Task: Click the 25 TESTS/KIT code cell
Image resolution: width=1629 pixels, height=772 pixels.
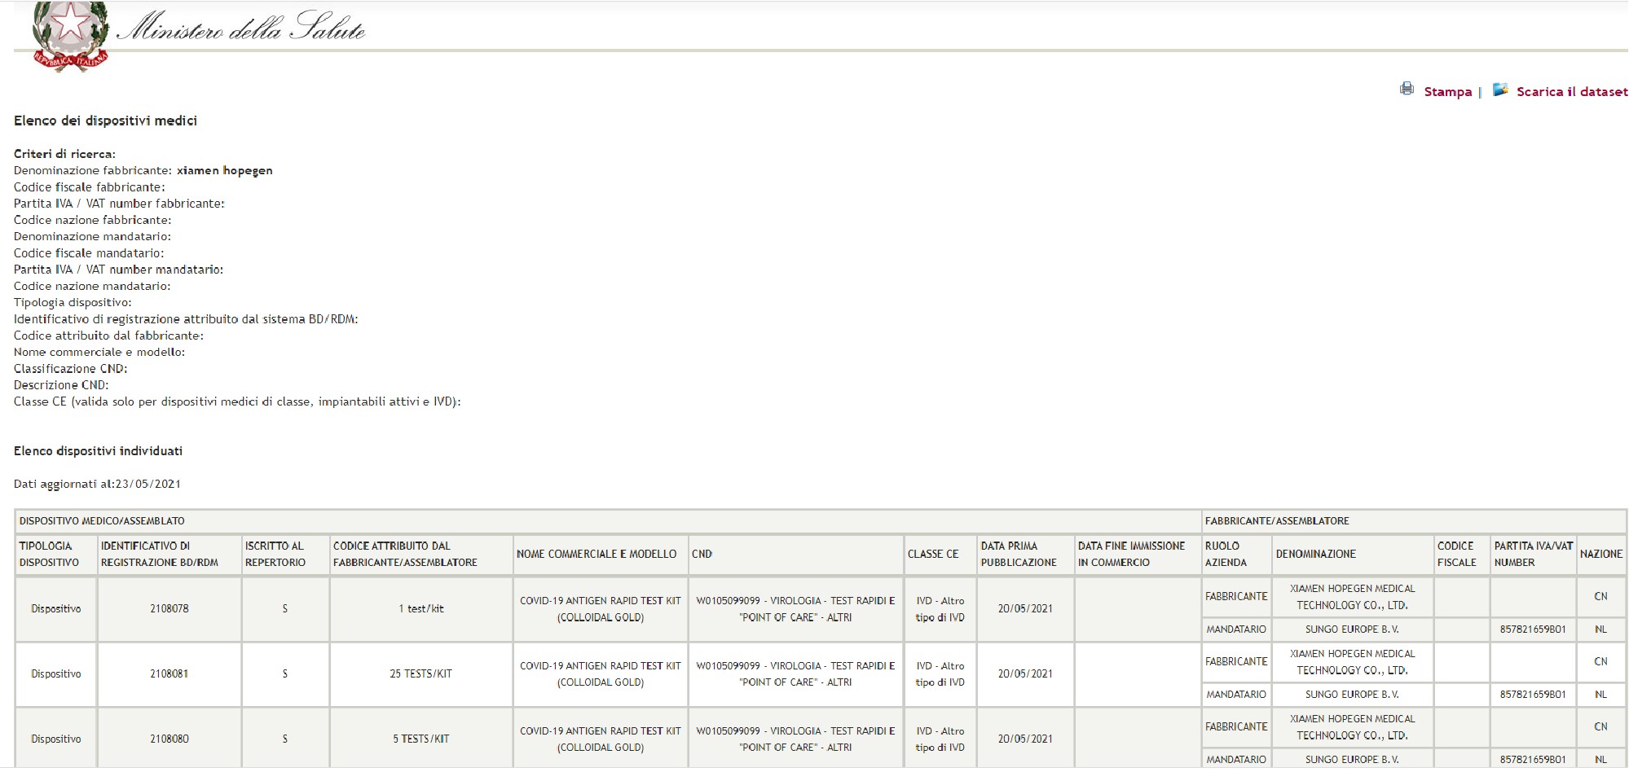Action: point(421,674)
